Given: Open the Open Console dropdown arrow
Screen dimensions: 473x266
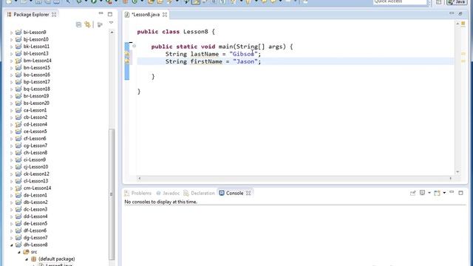Looking at the screenshot, I should [444, 193].
